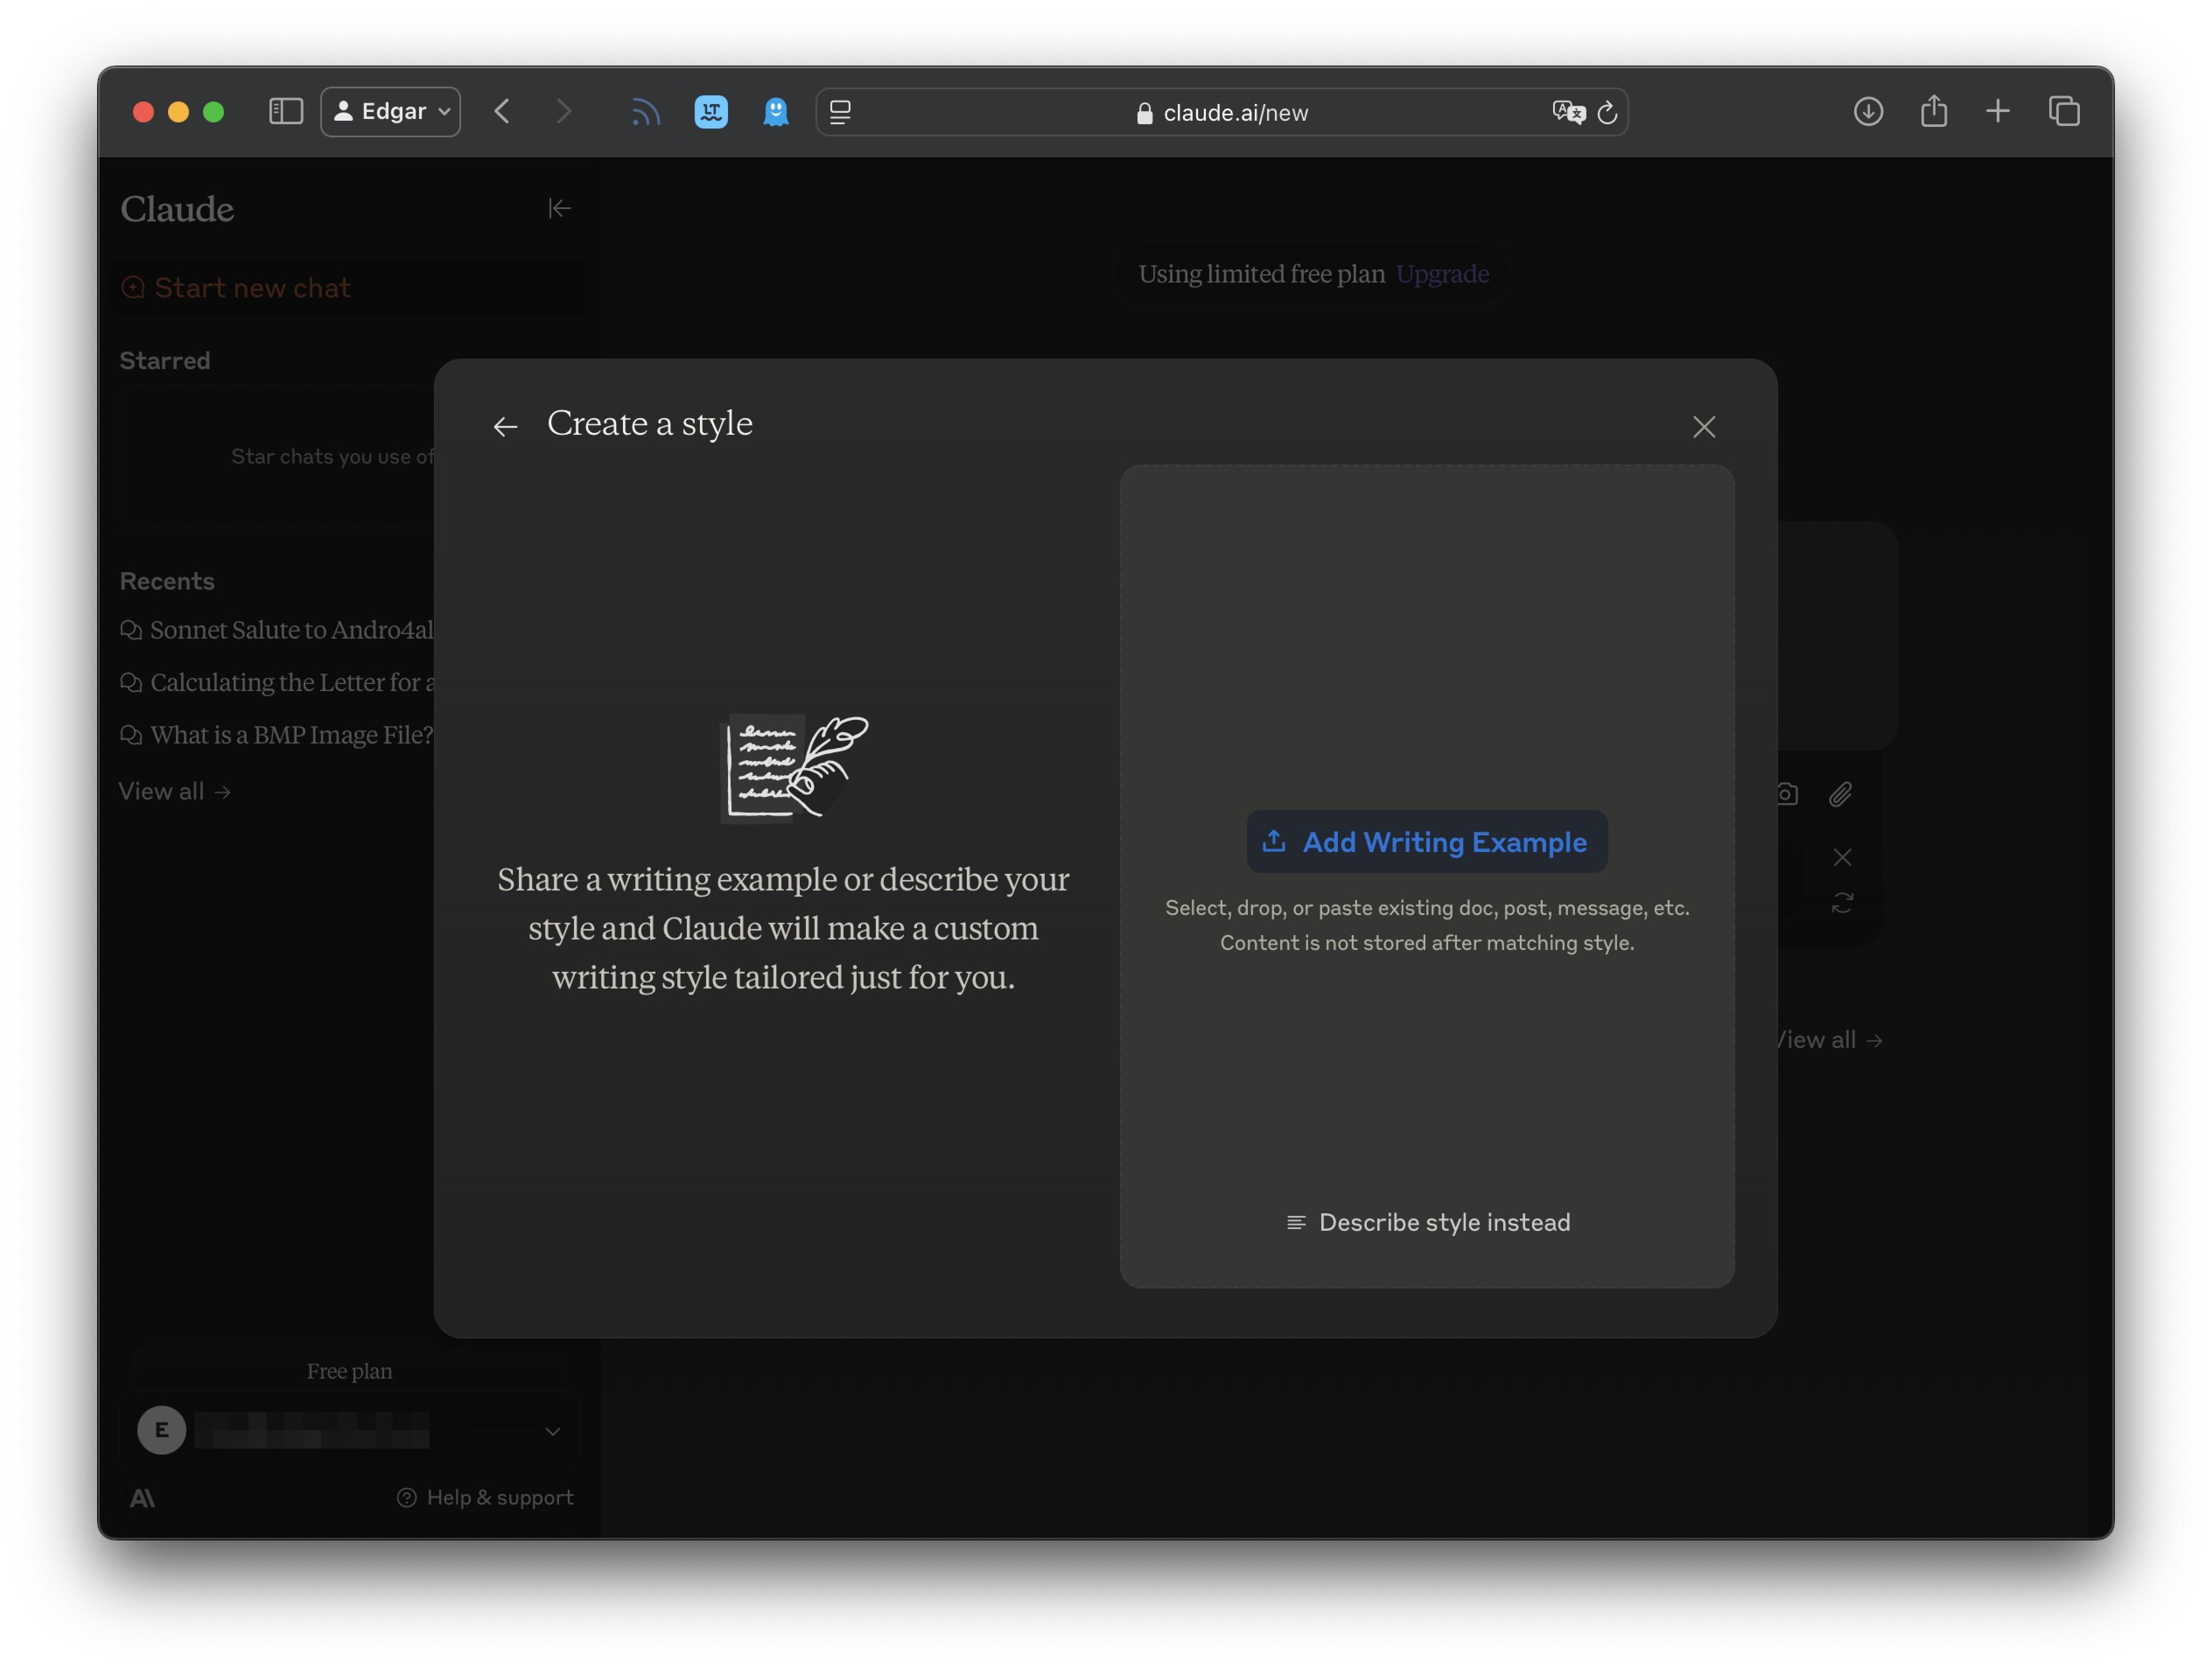
Task: Click the lines icon beside Describe style instead
Action: tap(1296, 1222)
